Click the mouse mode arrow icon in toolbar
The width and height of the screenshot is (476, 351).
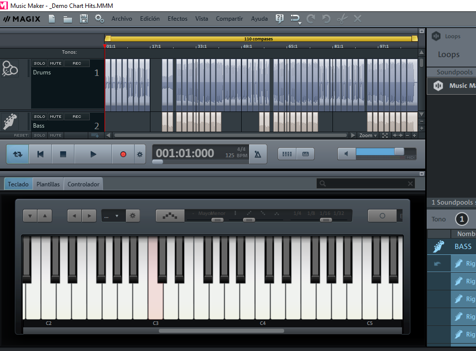click(295, 19)
